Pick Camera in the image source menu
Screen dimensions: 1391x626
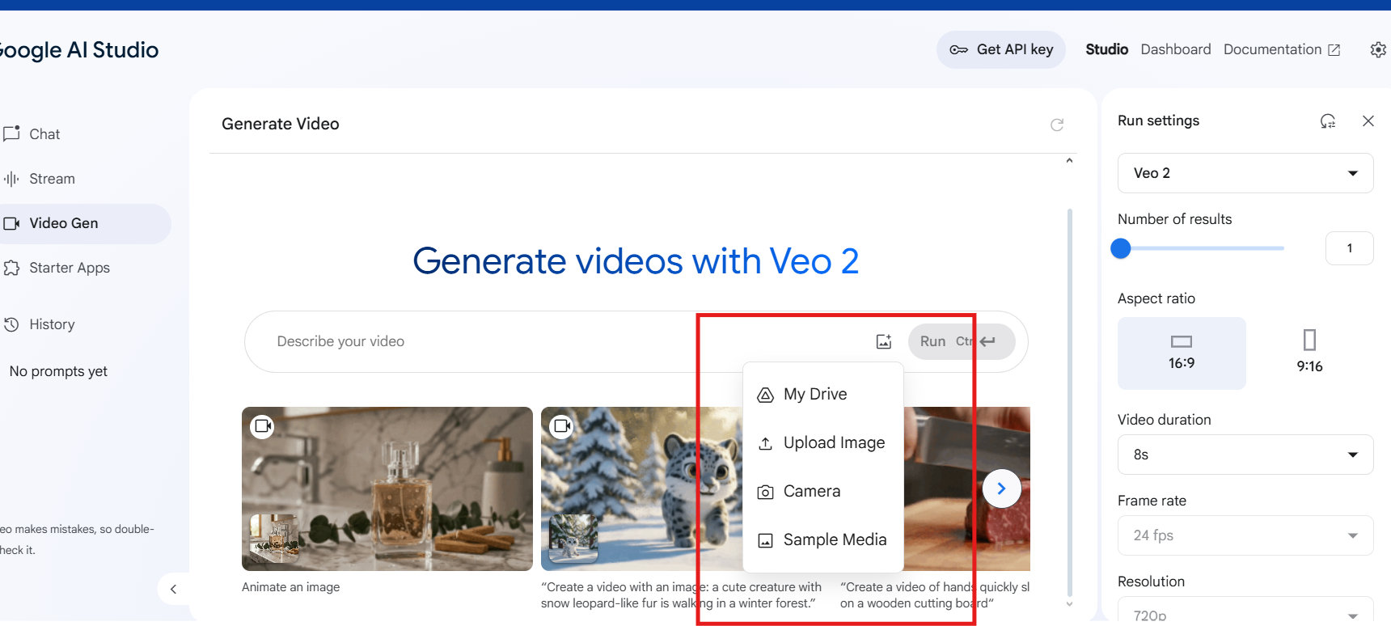click(x=811, y=492)
